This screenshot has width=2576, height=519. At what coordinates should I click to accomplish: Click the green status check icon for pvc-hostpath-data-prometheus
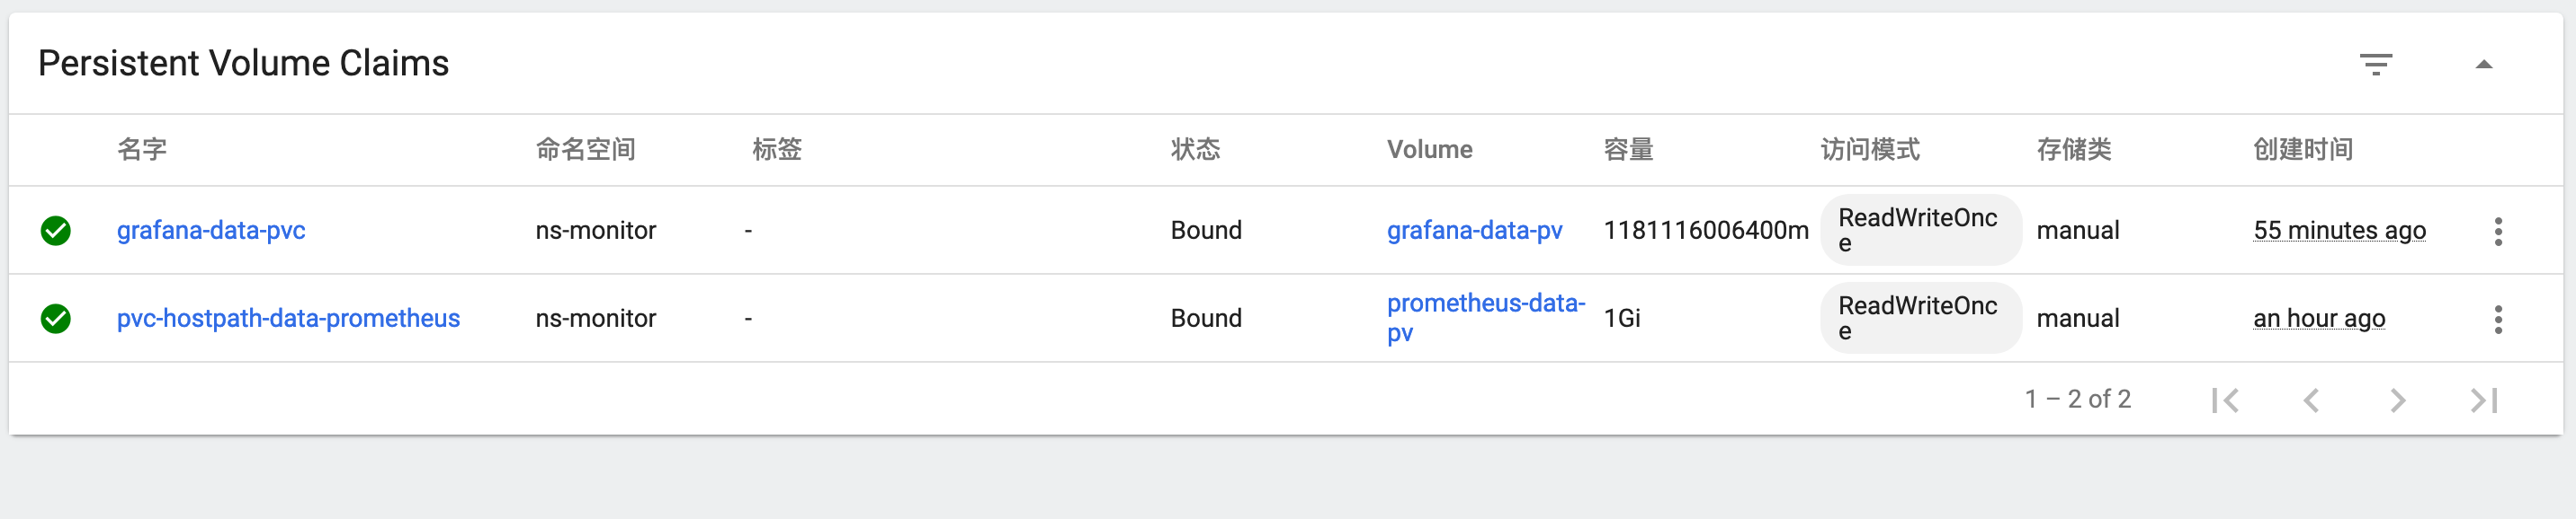[57, 319]
